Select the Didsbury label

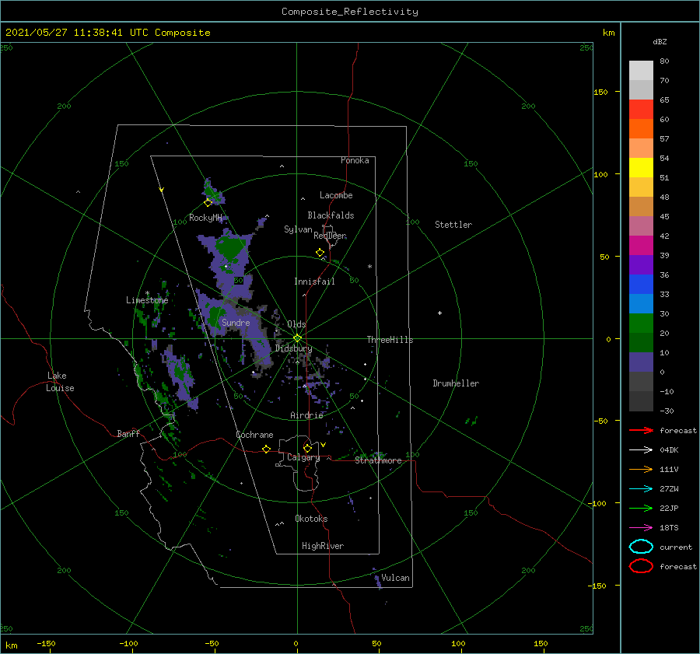pos(294,348)
